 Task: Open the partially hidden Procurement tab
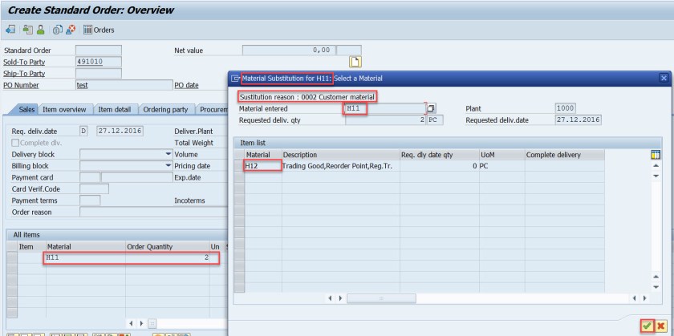pyautogui.click(x=213, y=110)
